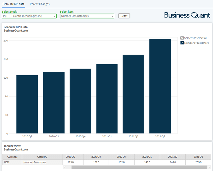This screenshot has width=213, height=171.
Task: Open the Select stock dropdown
Action: pyautogui.click(x=29, y=16)
